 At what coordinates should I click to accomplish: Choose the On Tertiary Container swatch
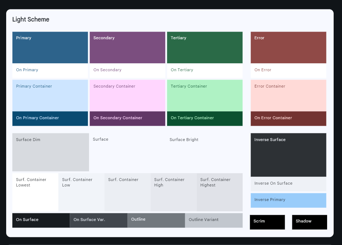tap(205, 119)
